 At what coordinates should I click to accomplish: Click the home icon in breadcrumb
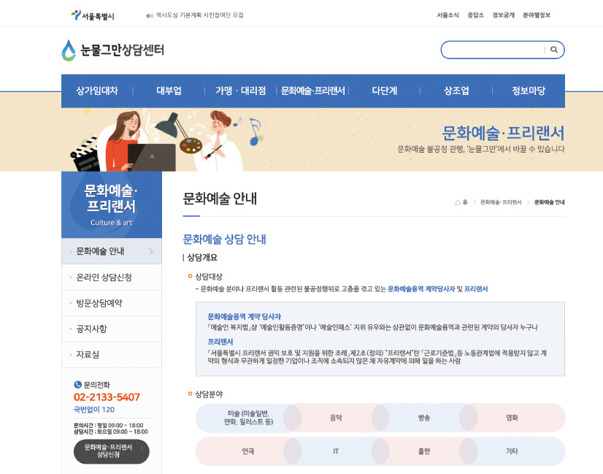point(458,202)
